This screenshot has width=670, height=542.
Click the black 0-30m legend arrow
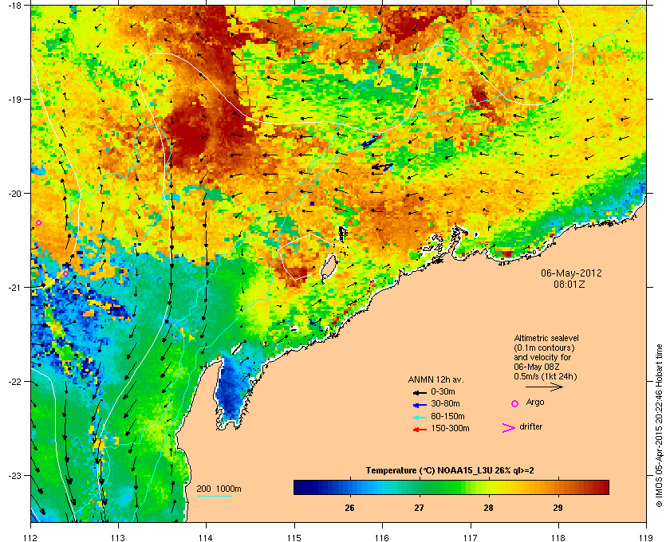point(420,392)
